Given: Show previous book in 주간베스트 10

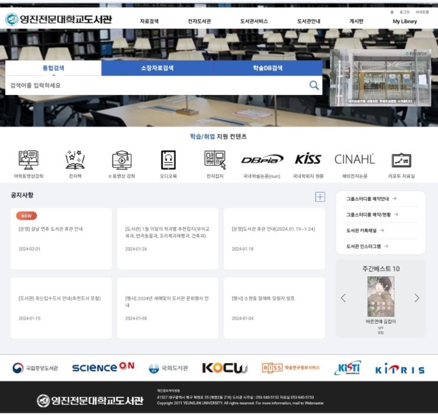Looking at the screenshot, I should pos(343,298).
